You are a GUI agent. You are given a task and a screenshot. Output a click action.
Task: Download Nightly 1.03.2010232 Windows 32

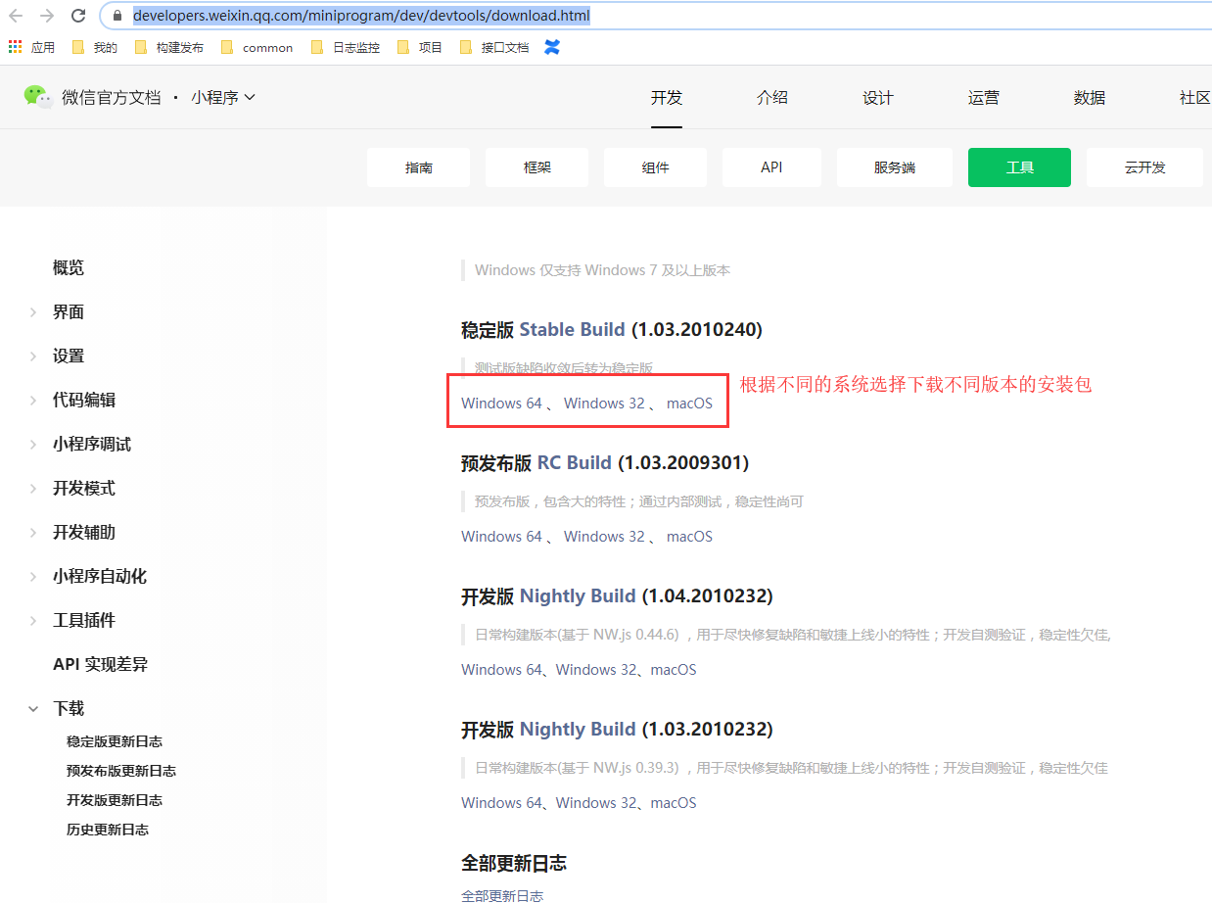pyautogui.click(x=596, y=803)
